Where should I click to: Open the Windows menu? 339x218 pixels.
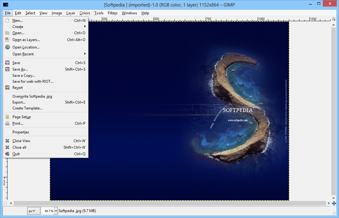point(129,13)
